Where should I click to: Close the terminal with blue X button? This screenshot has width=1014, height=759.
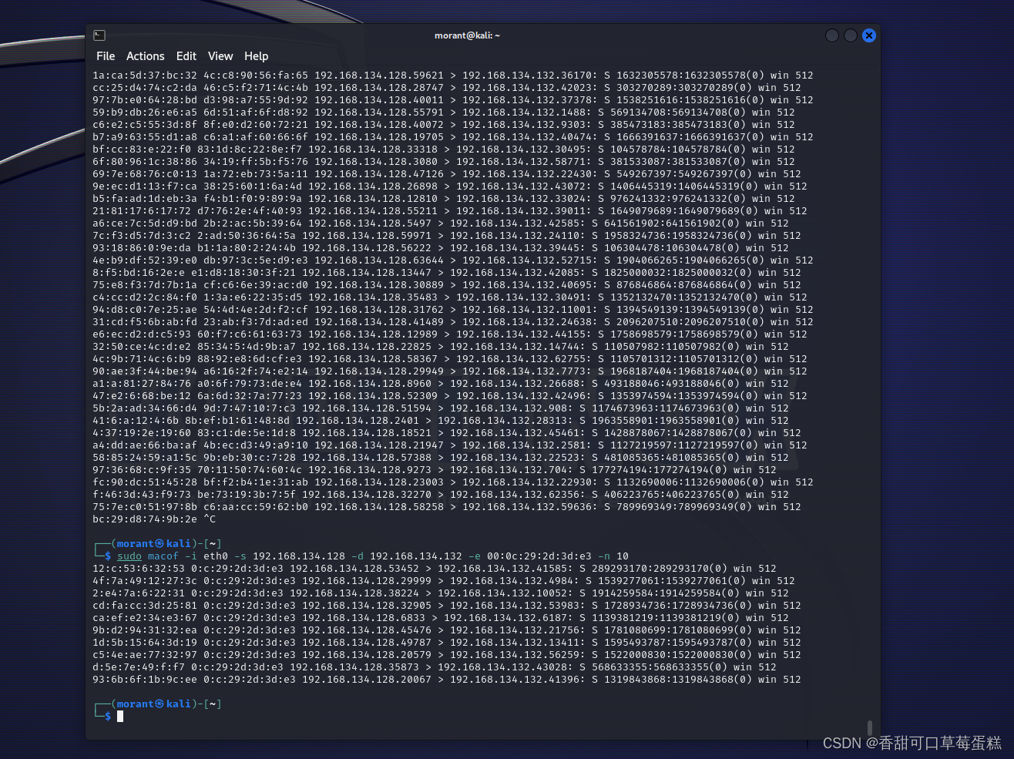869,35
